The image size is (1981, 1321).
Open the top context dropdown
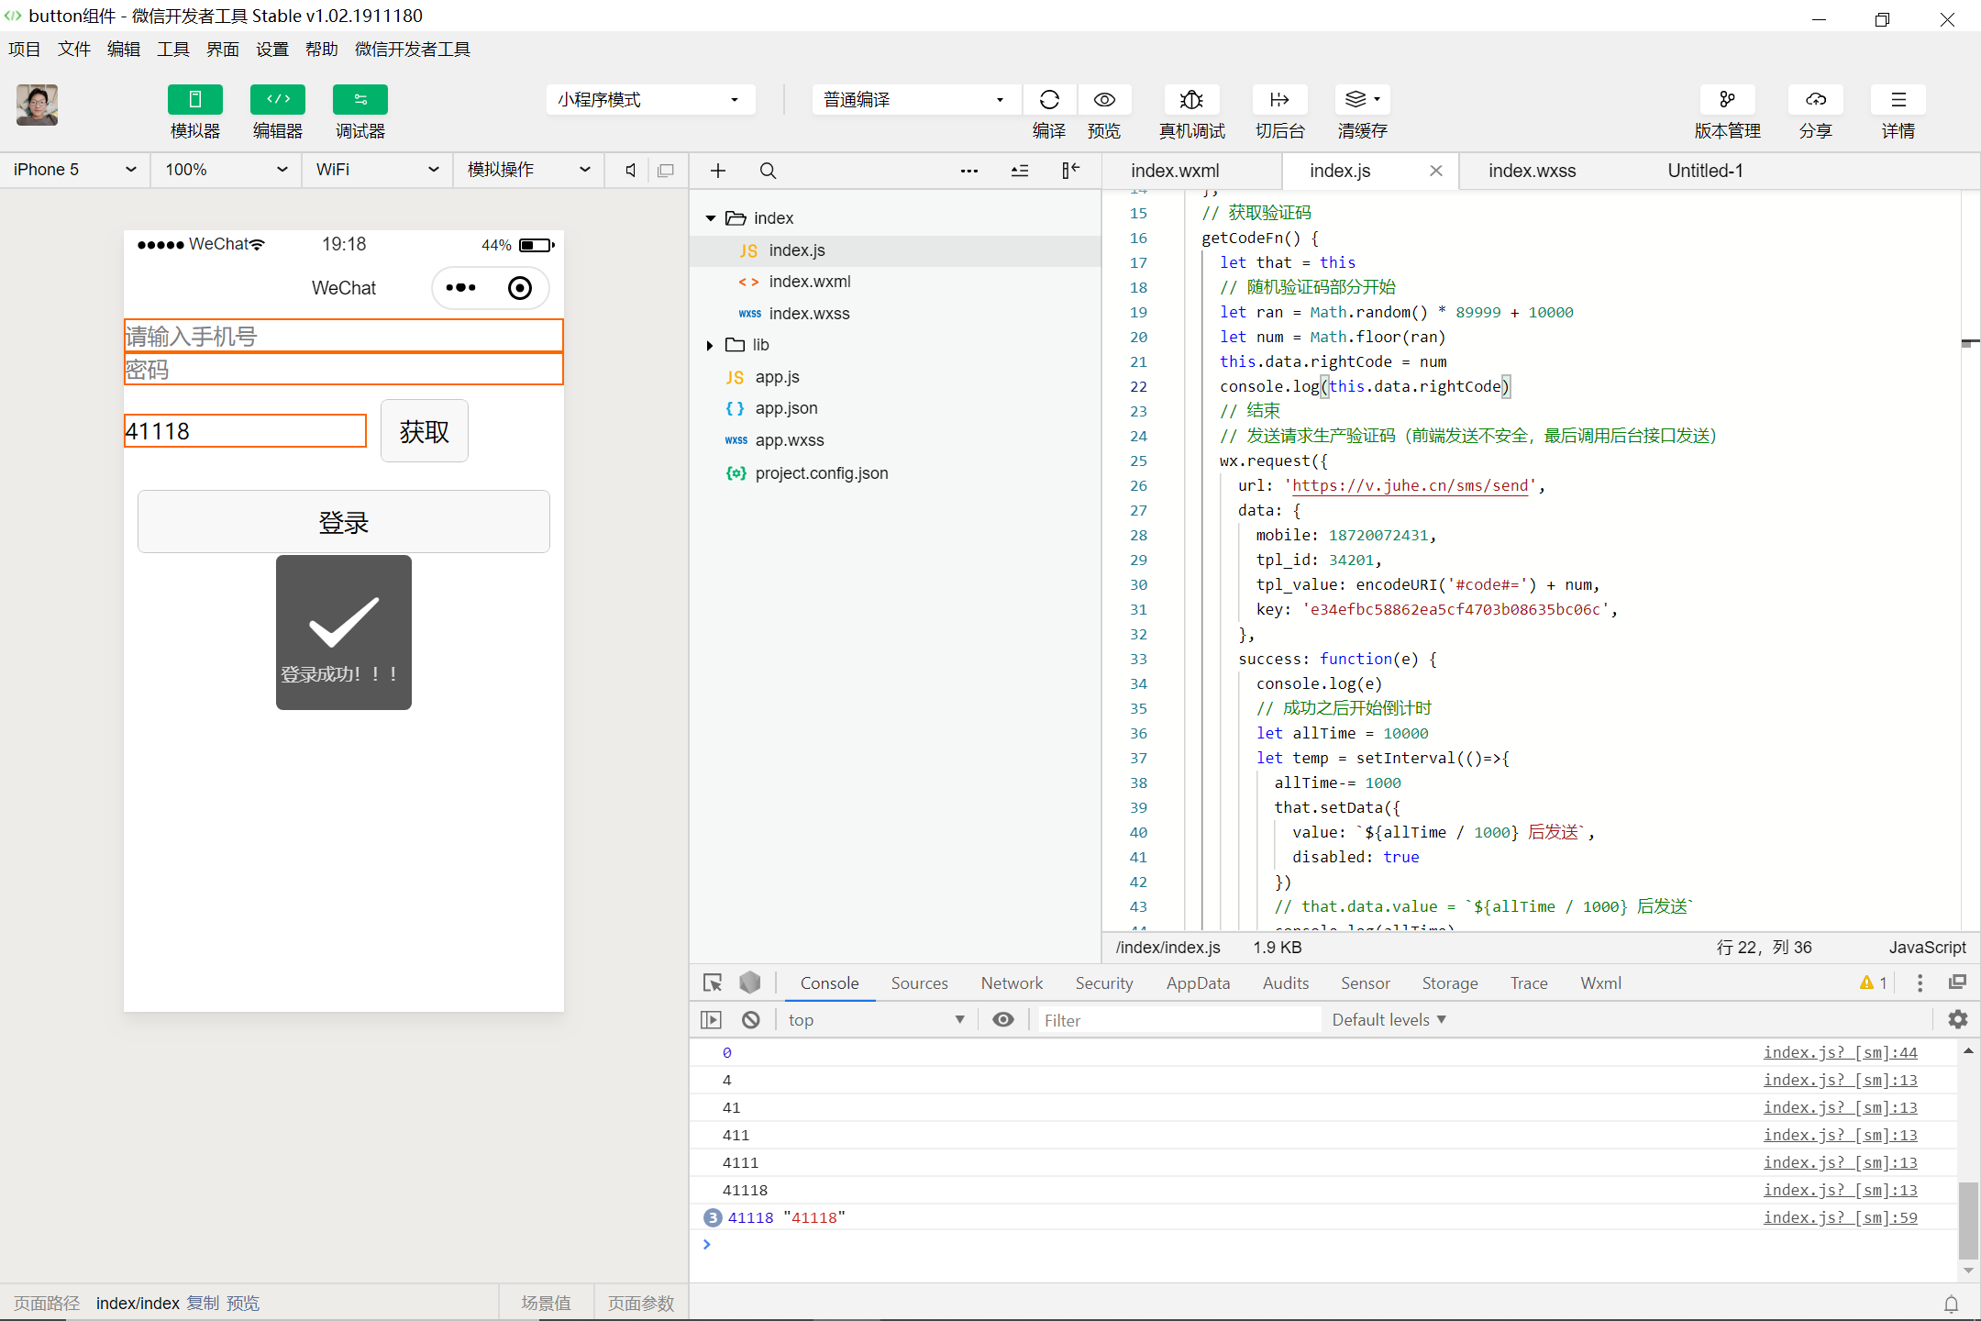point(876,1020)
